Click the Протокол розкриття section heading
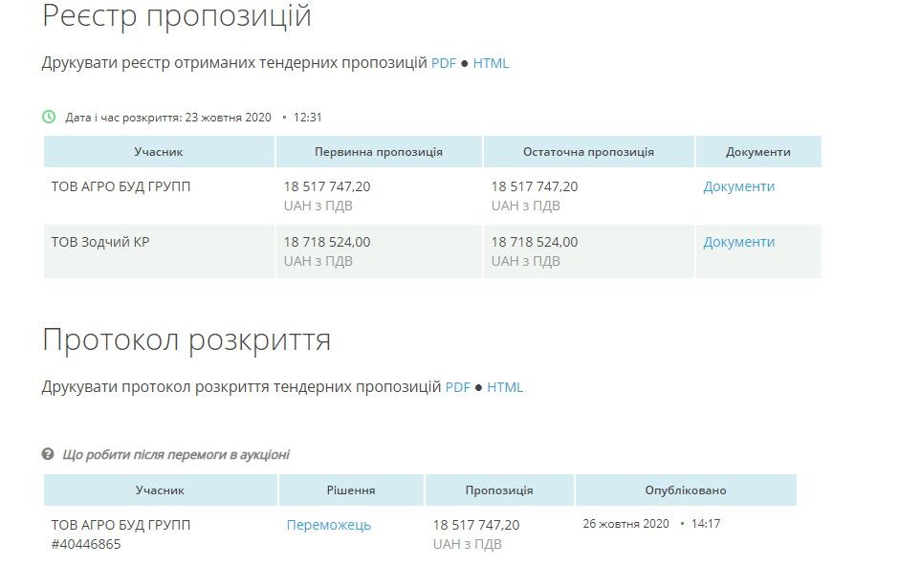 click(x=187, y=340)
